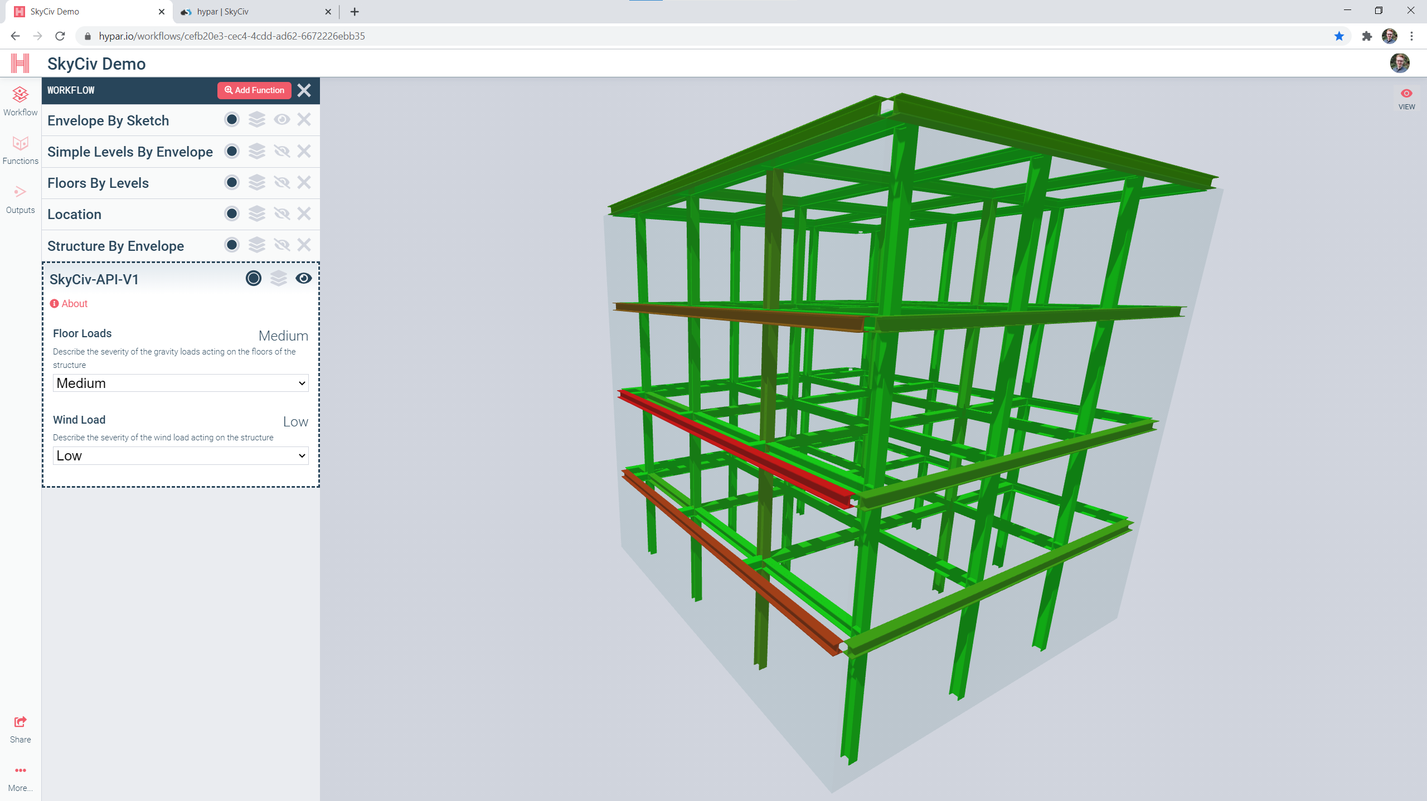This screenshot has height=801, width=1427.
Task: Select Floor Loads dropdown to change severity
Action: pyautogui.click(x=181, y=383)
